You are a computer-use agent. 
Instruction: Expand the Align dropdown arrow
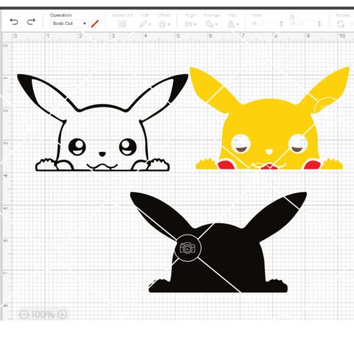point(195,24)
